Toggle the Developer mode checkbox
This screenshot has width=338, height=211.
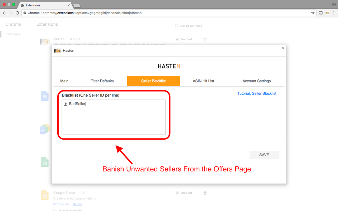[177, 26]
